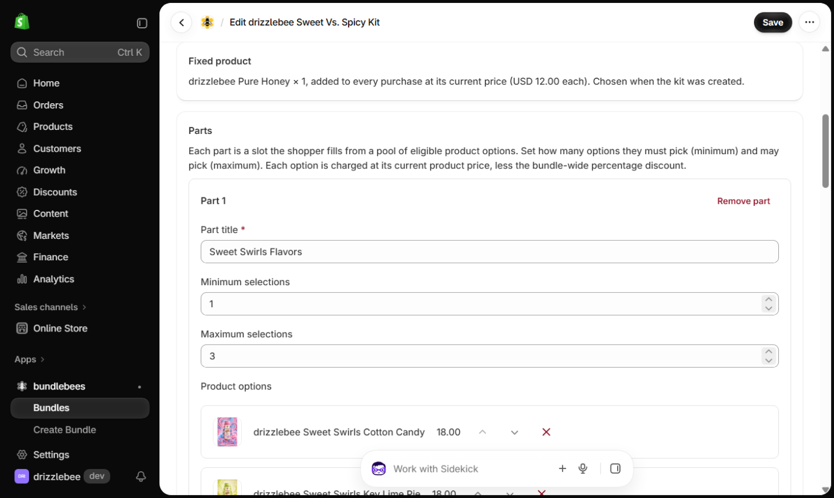Decrease Maximum selections with down arrow
834x498 pixels.
coord(768,360)
